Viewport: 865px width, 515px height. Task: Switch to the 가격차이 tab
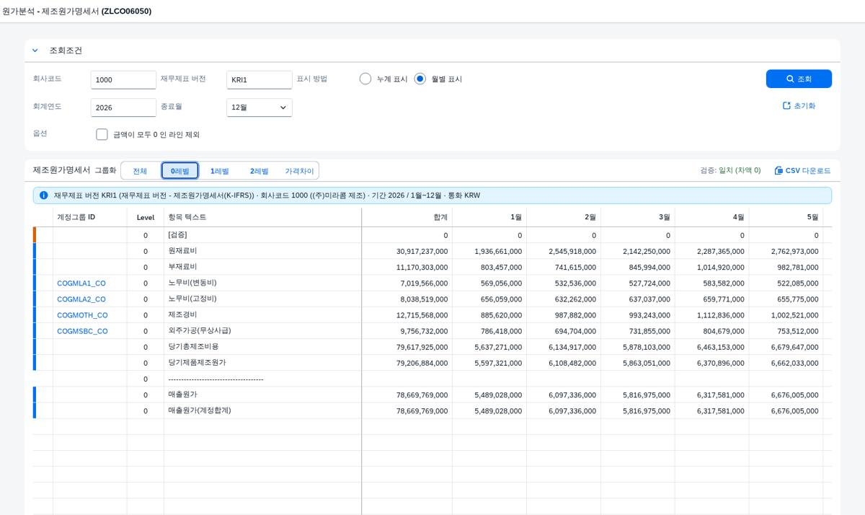(299, 171)
